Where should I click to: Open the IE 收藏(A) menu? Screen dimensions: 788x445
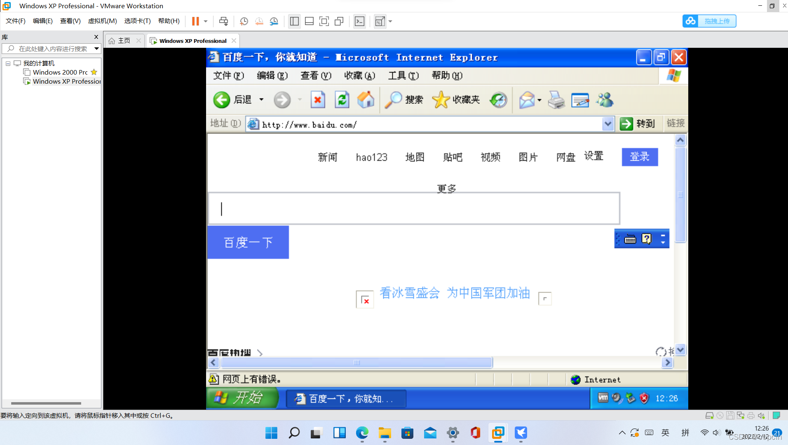pos(359,75)
